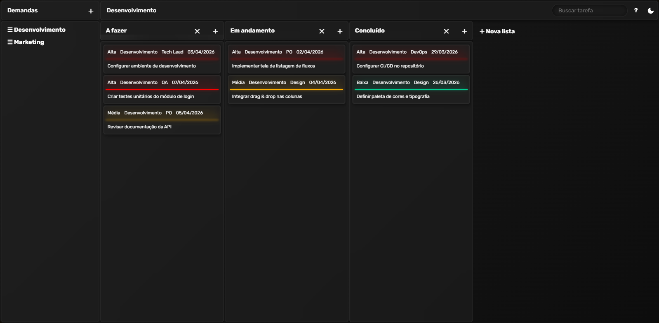The image size is (659, 323).
Task: Focus the Buscar tarefa search field
Action: click(x=589, y=11)
